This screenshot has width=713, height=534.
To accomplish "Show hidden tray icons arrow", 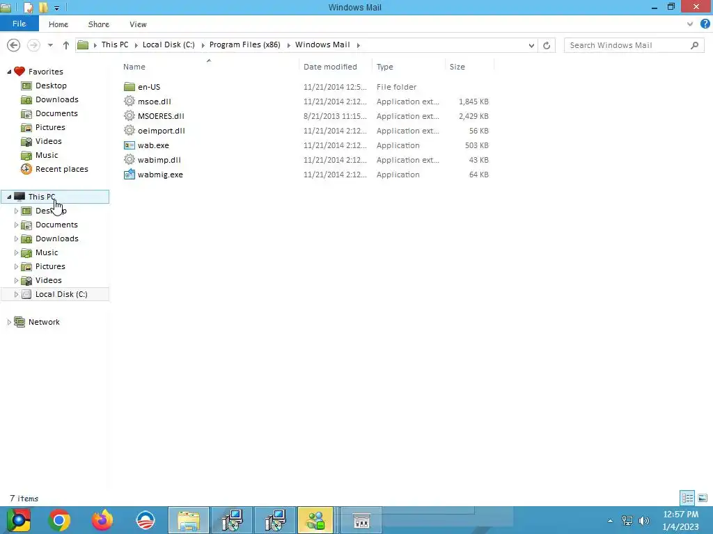I will pos(610,521).
